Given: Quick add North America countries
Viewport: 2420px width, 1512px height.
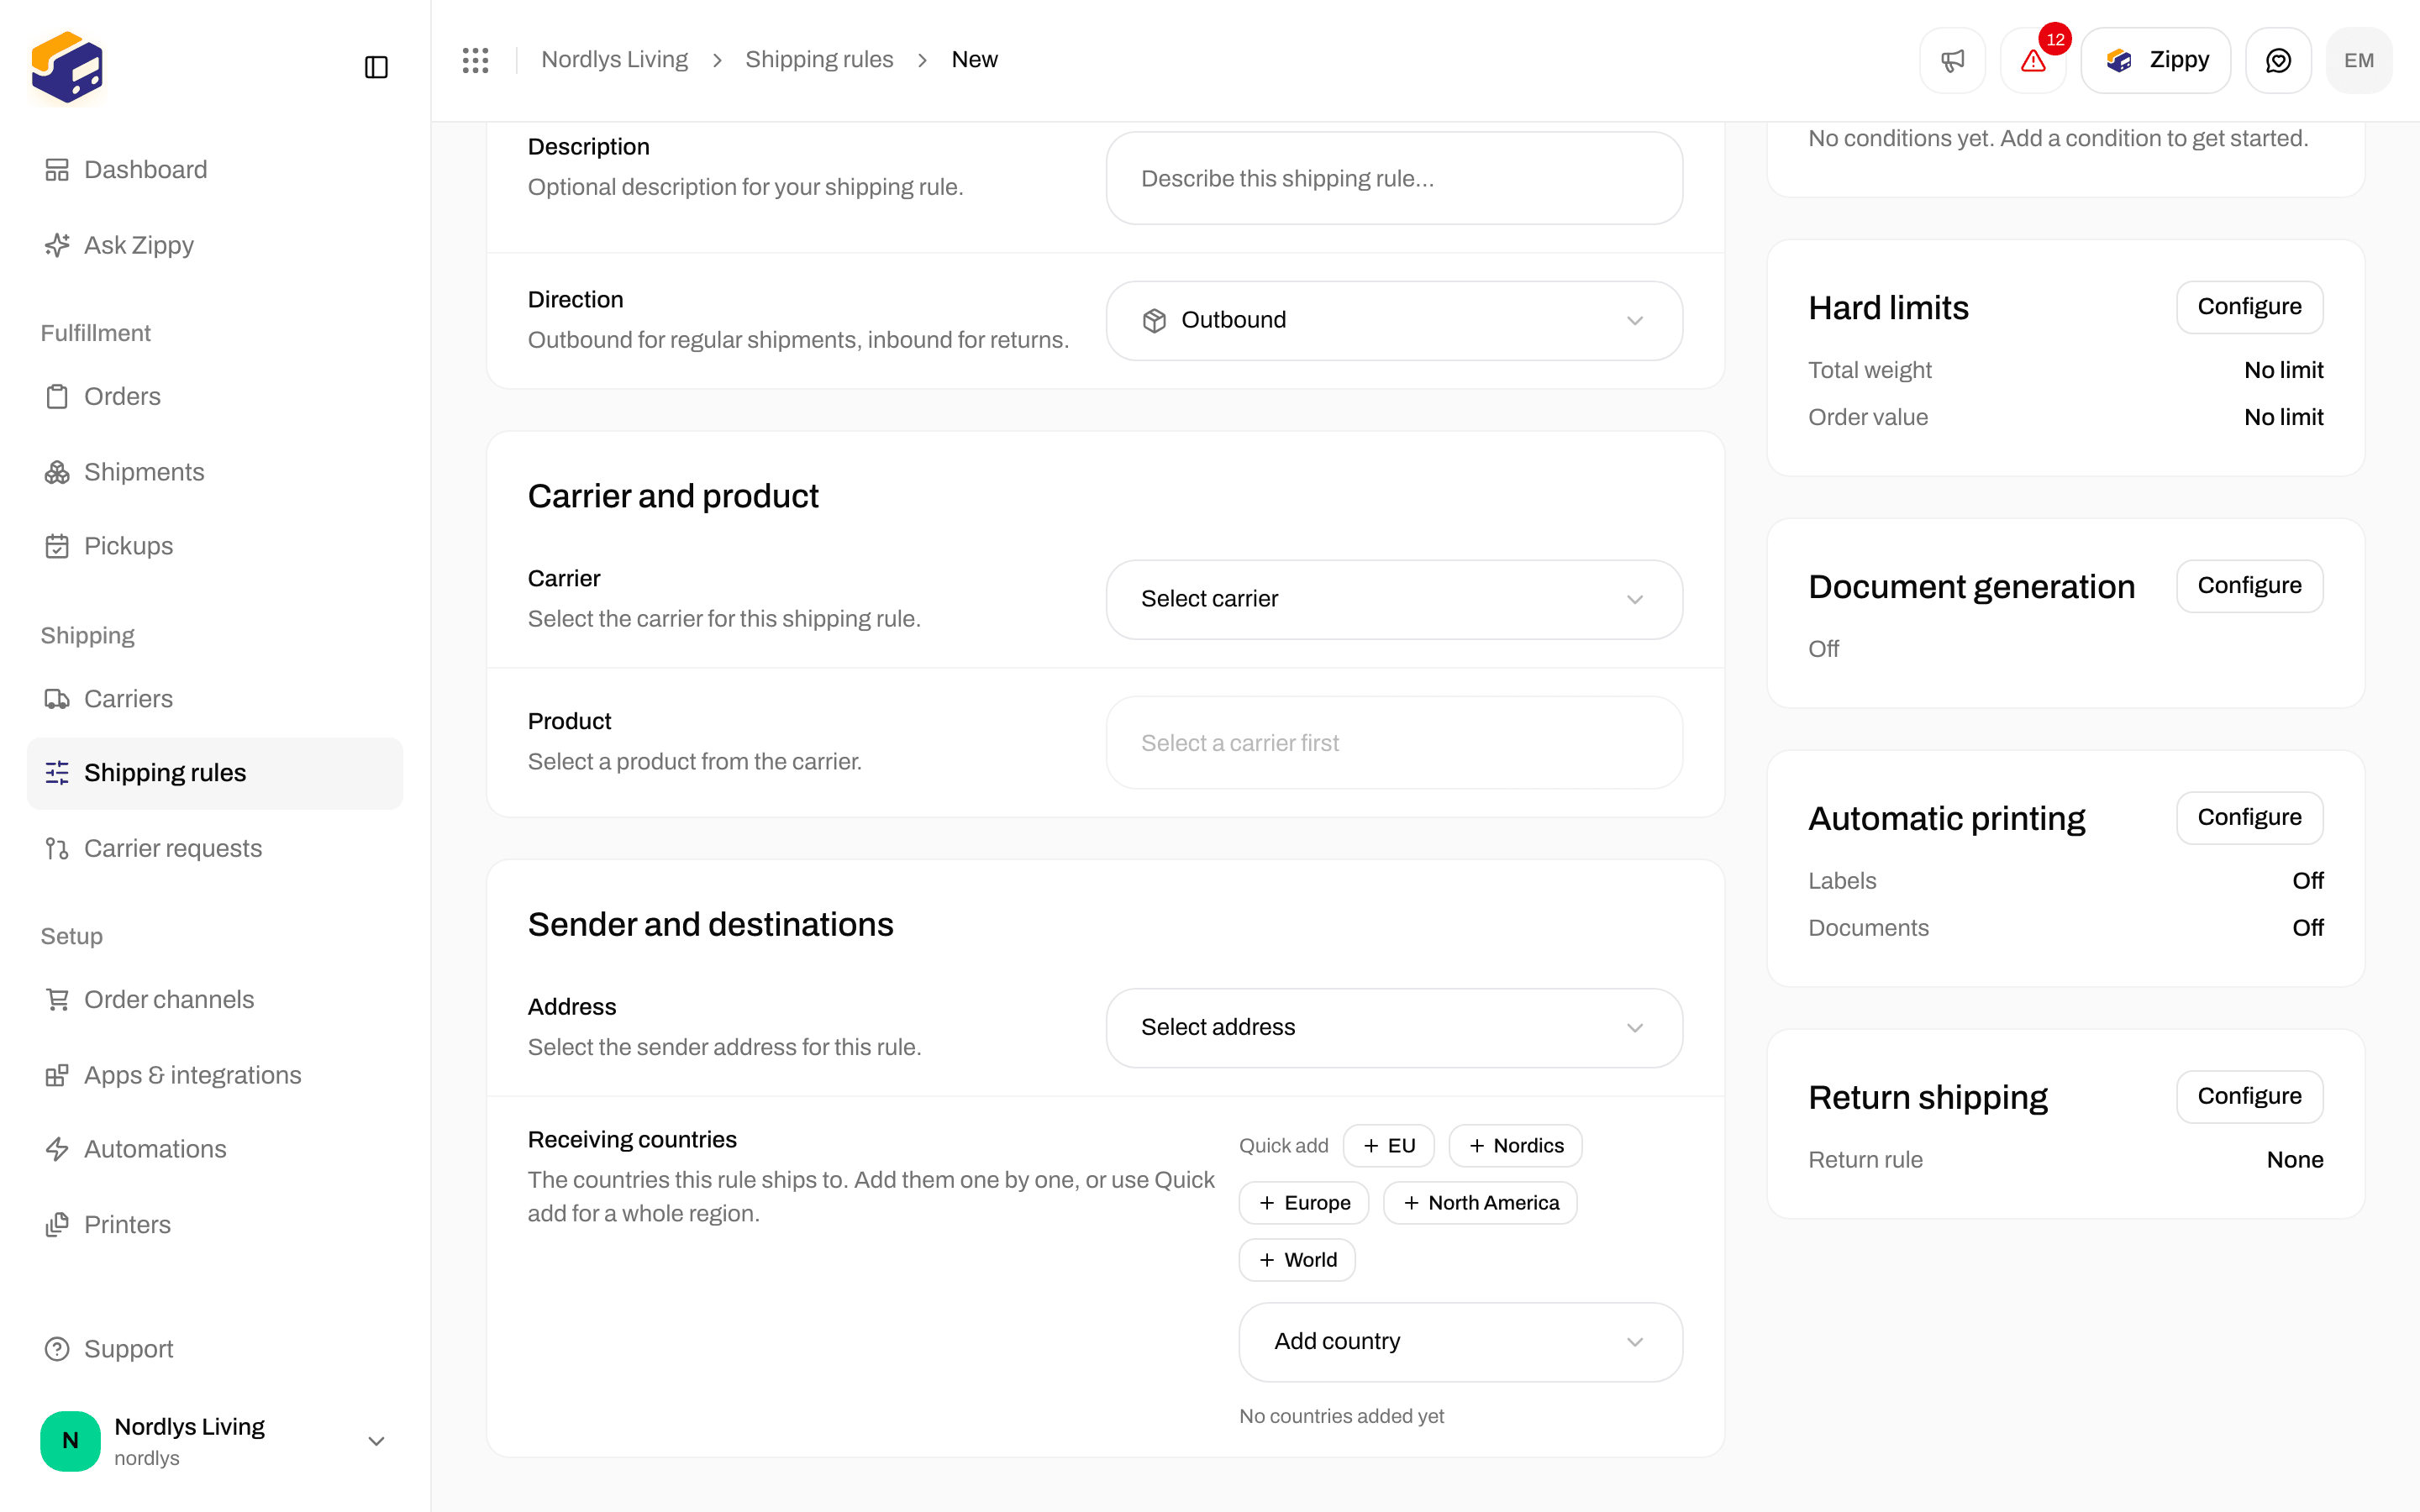Looking at the screenshot, I should 1480,1203.
